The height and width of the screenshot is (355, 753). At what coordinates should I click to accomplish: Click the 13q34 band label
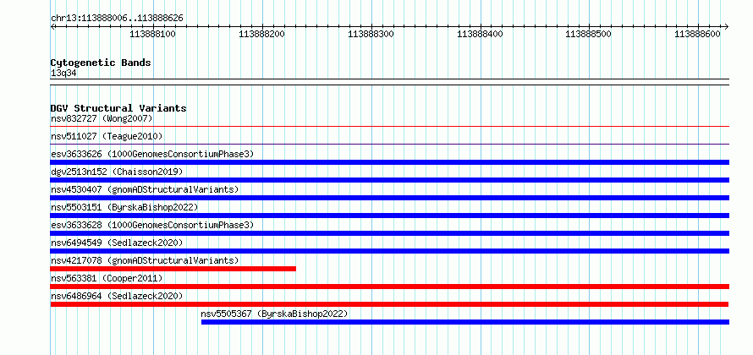coord(63,74)
